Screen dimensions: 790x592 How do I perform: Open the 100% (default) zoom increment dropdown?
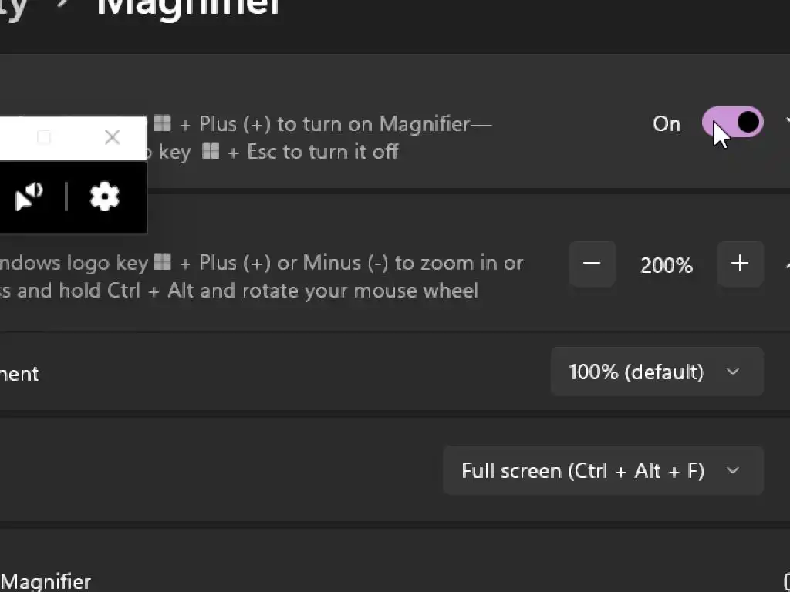coord(657,372)
